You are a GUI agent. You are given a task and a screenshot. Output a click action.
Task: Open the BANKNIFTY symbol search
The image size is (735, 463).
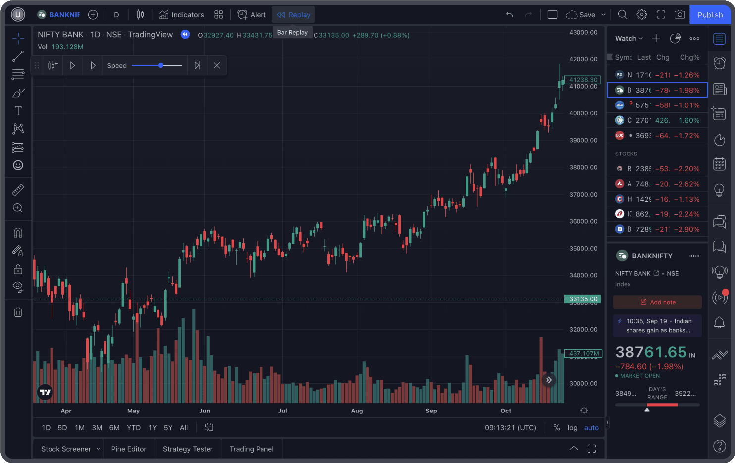58,15
